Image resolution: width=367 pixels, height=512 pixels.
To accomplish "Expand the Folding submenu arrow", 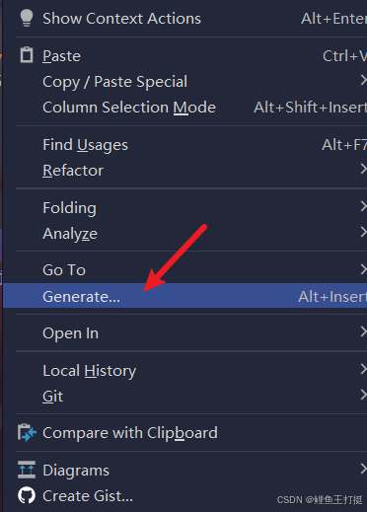I will pos(363,207).
